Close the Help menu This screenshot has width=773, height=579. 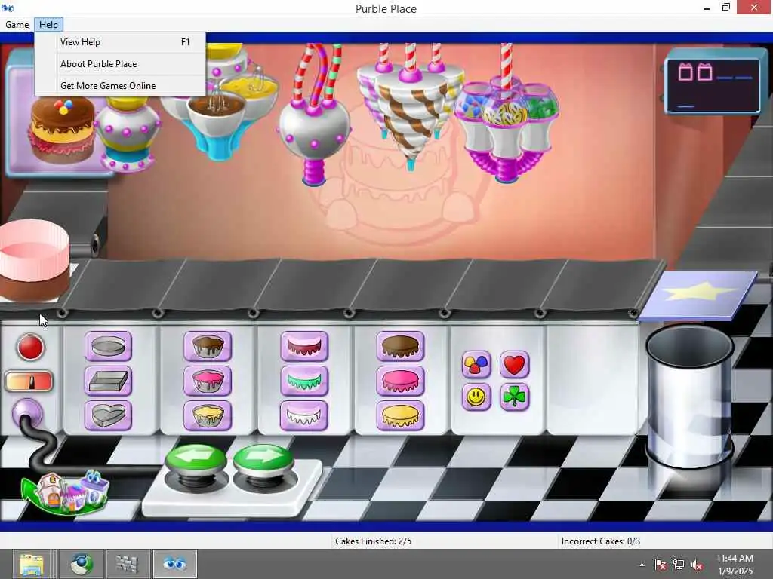(x=48, y=25)
